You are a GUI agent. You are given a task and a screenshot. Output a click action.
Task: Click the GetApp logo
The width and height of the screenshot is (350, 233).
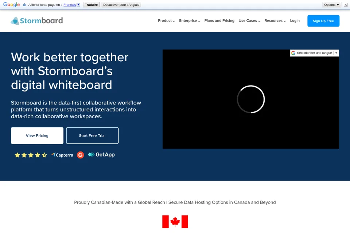(x=101, y=154)
